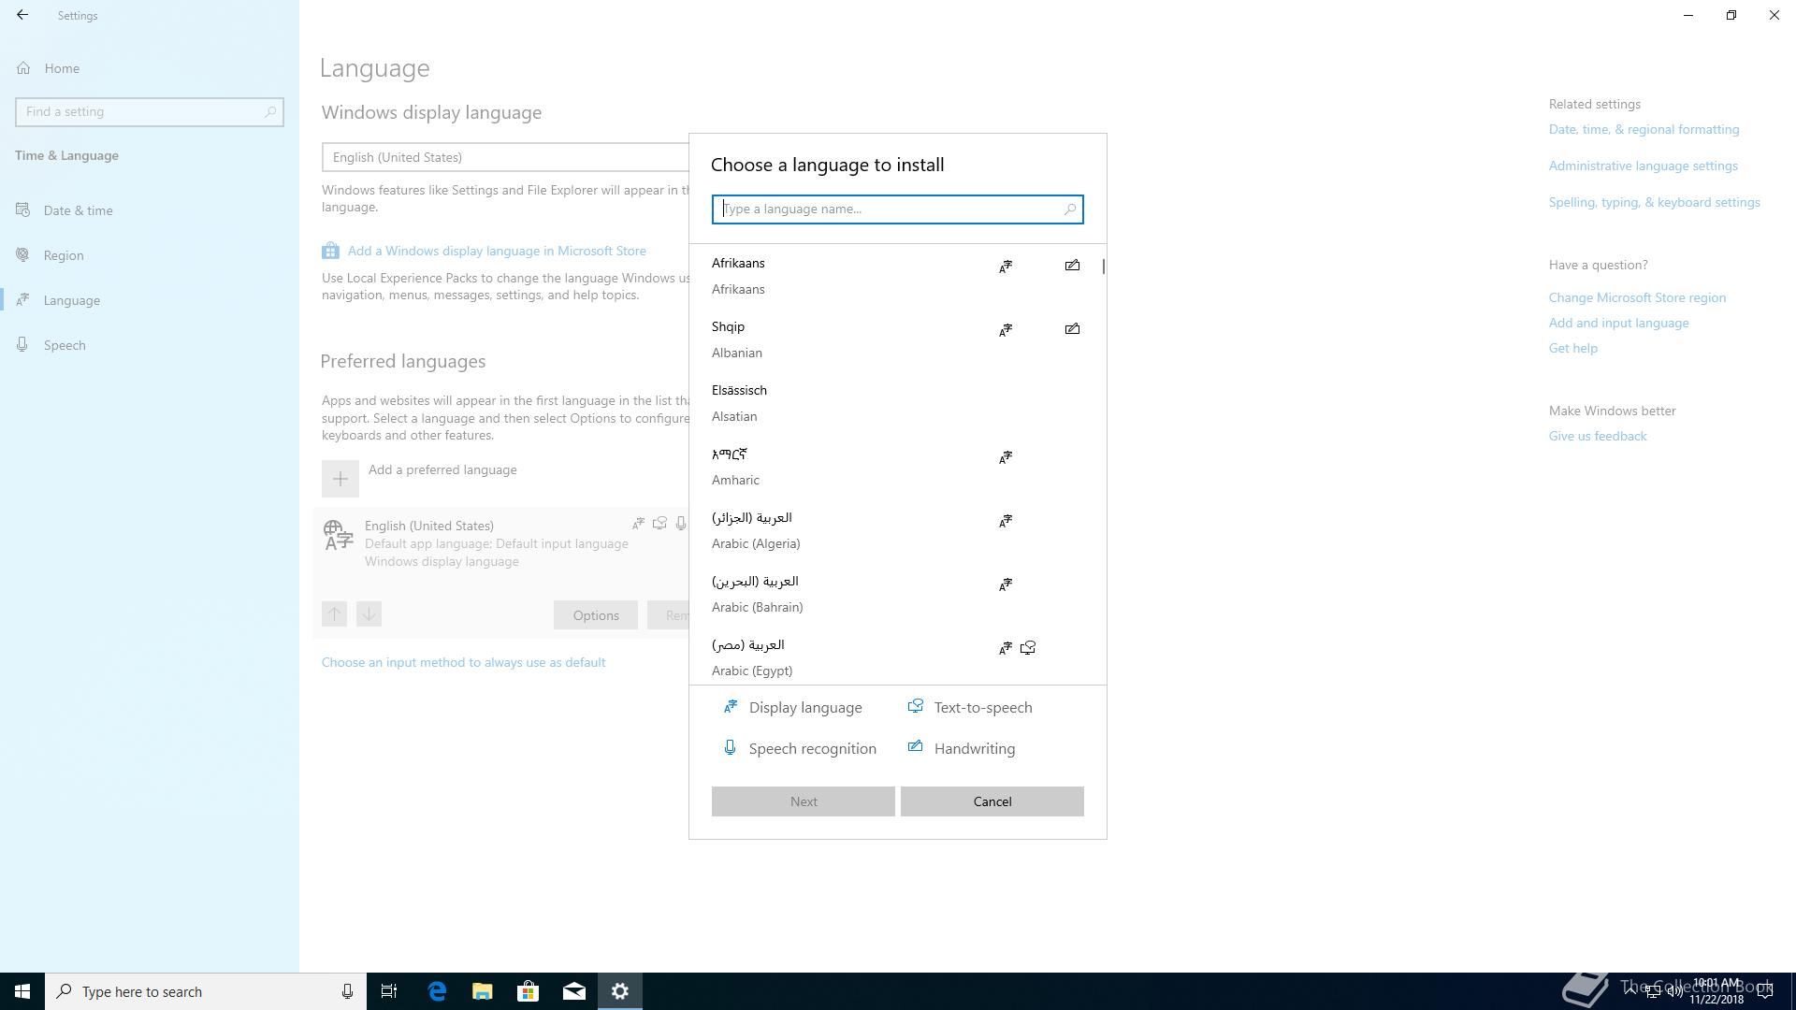This screenshot has width=1796, height=1010.
Task: Select Arabic (Egypt) from the list
Action: coord(896,657)
